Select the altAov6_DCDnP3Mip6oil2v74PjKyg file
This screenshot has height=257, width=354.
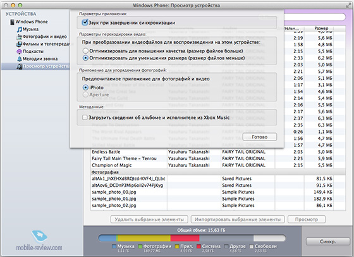pyautogui.click(x=218, y=185)
